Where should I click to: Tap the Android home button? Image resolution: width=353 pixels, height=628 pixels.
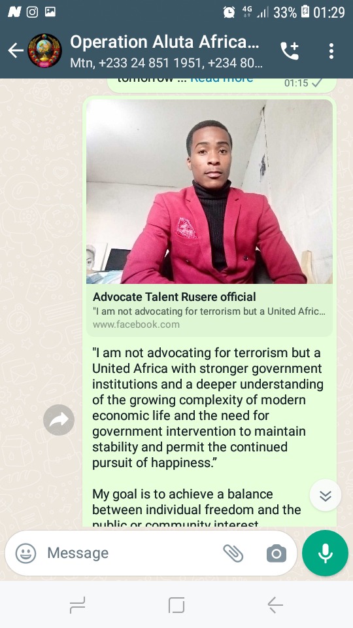[176, 604]
